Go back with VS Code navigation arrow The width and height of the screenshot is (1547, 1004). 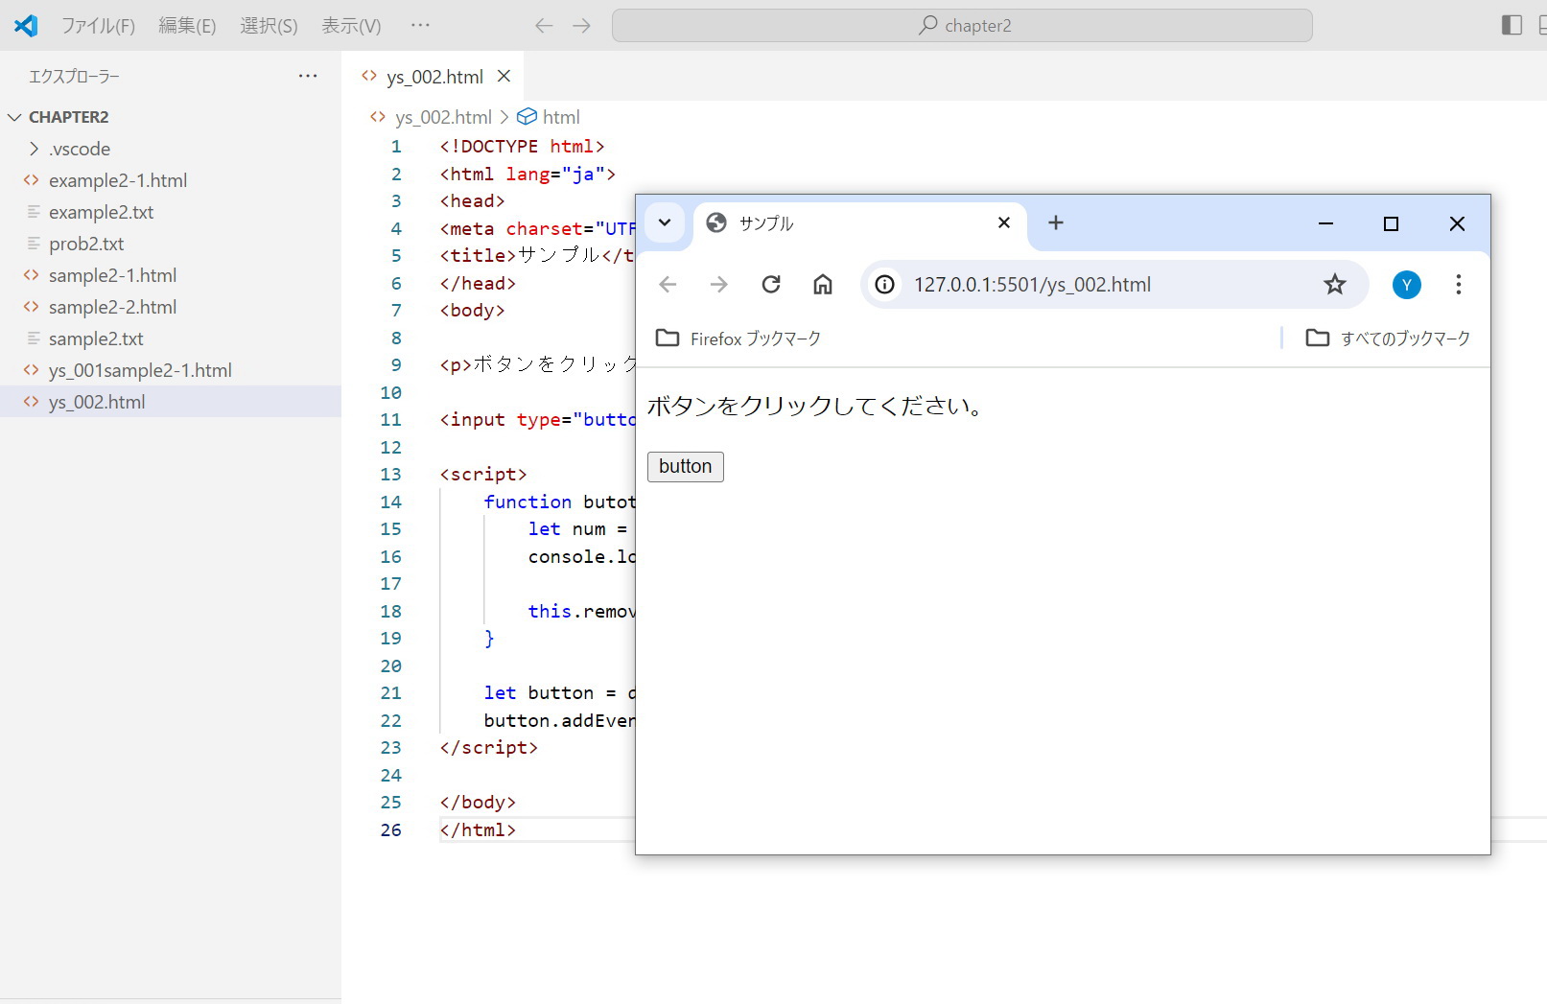(544, 26)
